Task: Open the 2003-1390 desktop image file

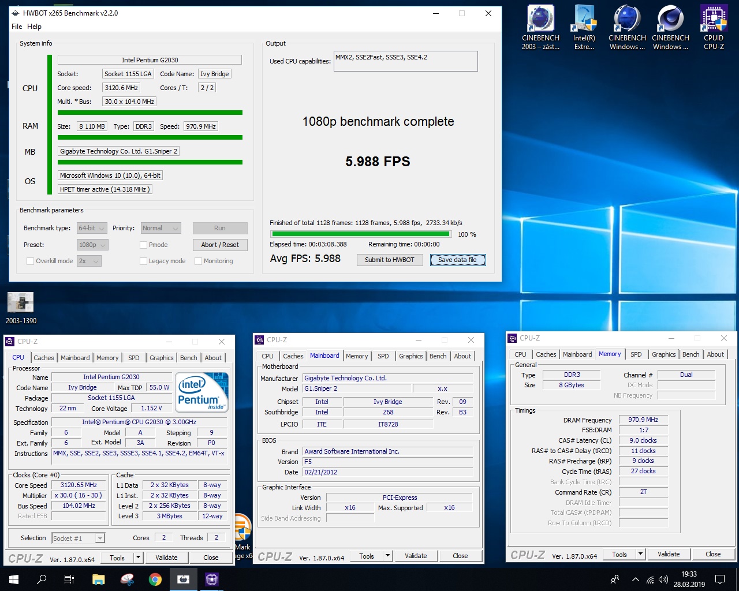Action: [21, 308]
